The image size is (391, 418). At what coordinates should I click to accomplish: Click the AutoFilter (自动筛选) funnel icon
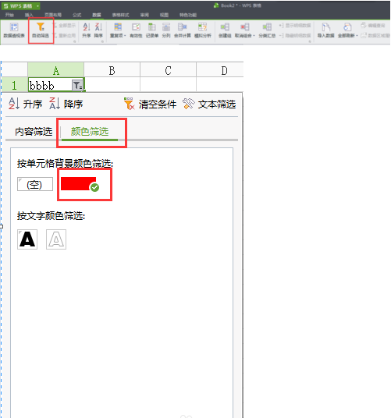(x=41, y=27)
